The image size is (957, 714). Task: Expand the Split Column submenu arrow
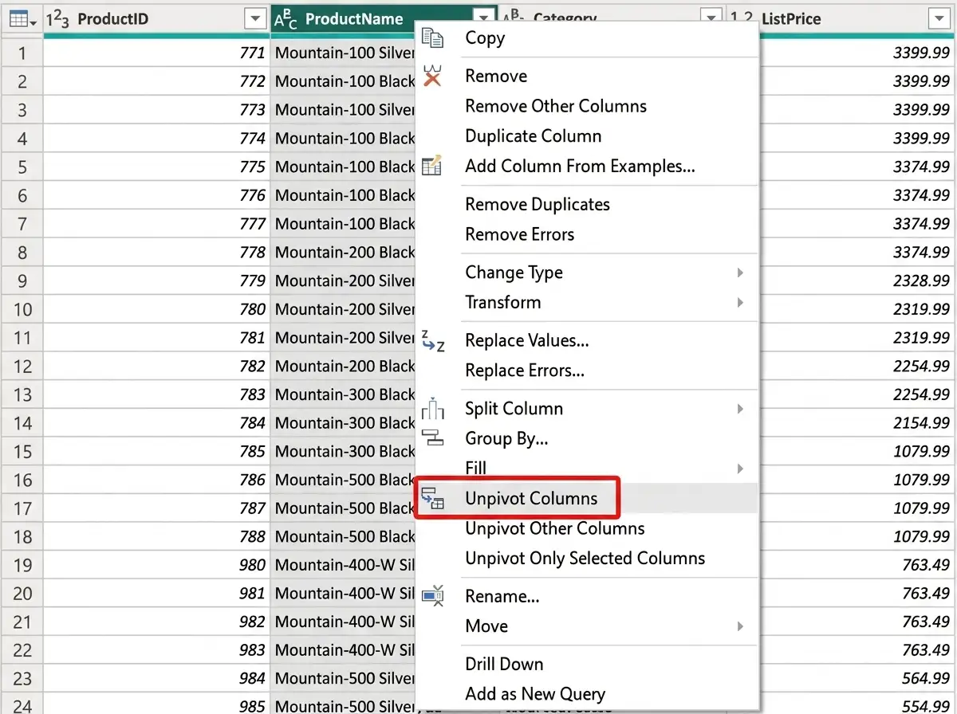(740, 409)
